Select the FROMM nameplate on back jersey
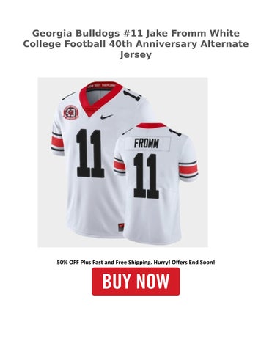The height and width of the screenshot is (352, 272). coord(147,144)
